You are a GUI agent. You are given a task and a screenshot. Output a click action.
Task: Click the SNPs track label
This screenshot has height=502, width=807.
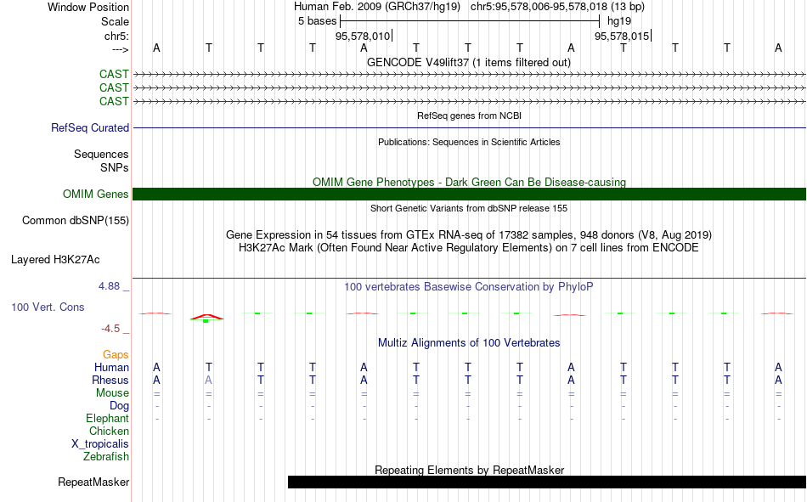115,167
